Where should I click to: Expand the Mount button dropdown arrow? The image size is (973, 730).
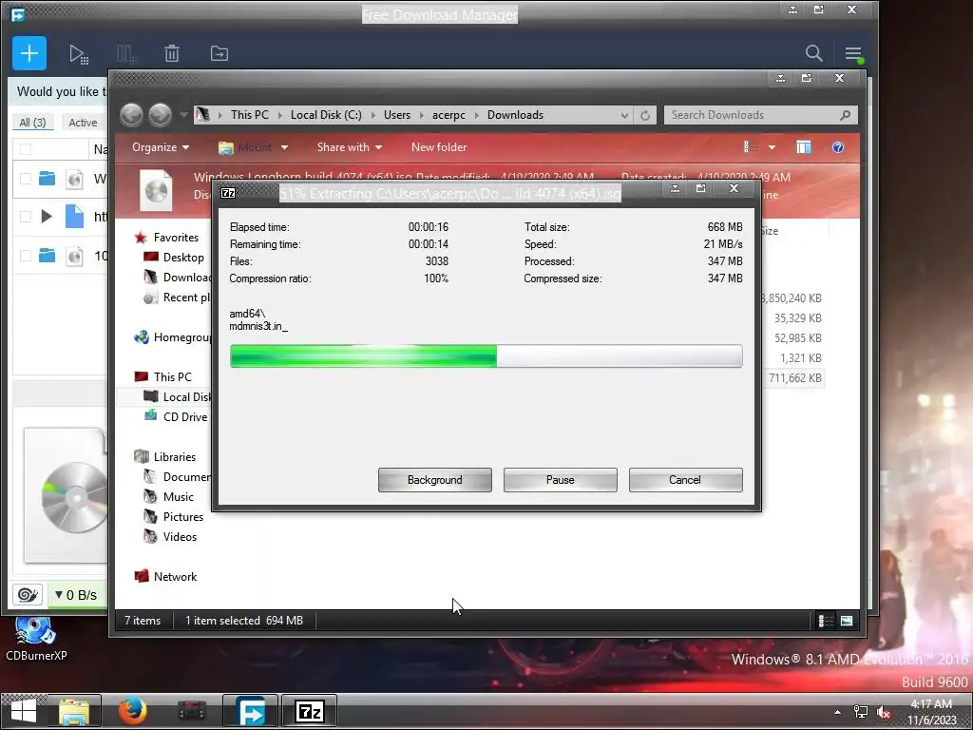284,147
